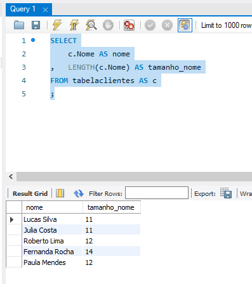
Task: Stop the running query hand icon
Action: (108, 25)
